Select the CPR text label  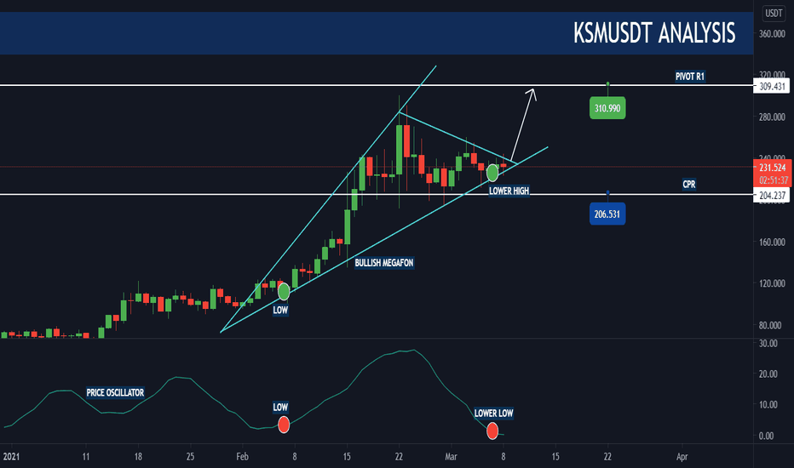coord(689,184)
